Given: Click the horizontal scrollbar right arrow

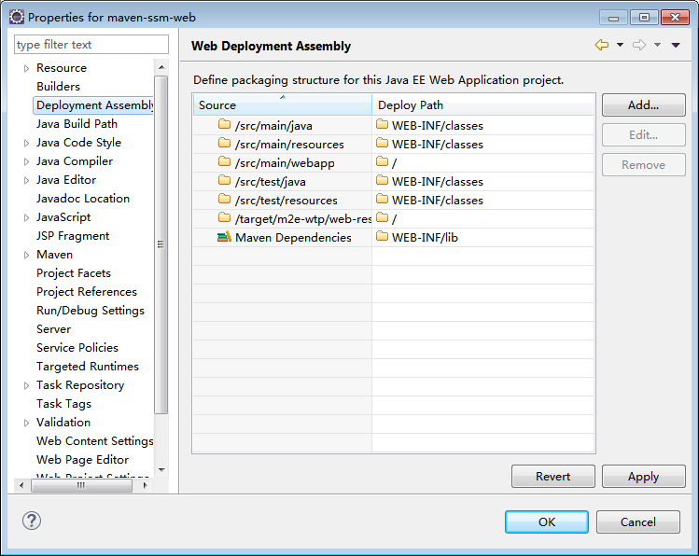Looking at the screenshot, I should click(145, 486).
